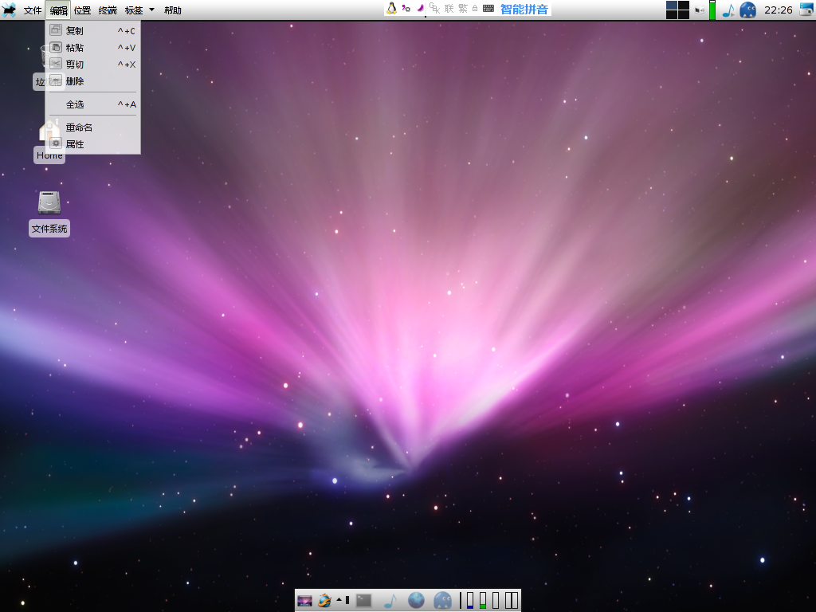Image resolution: width=816 pixels, height=612 pixels.
Task: Select the 文件系统 drive icon
Action: point(49,202)
